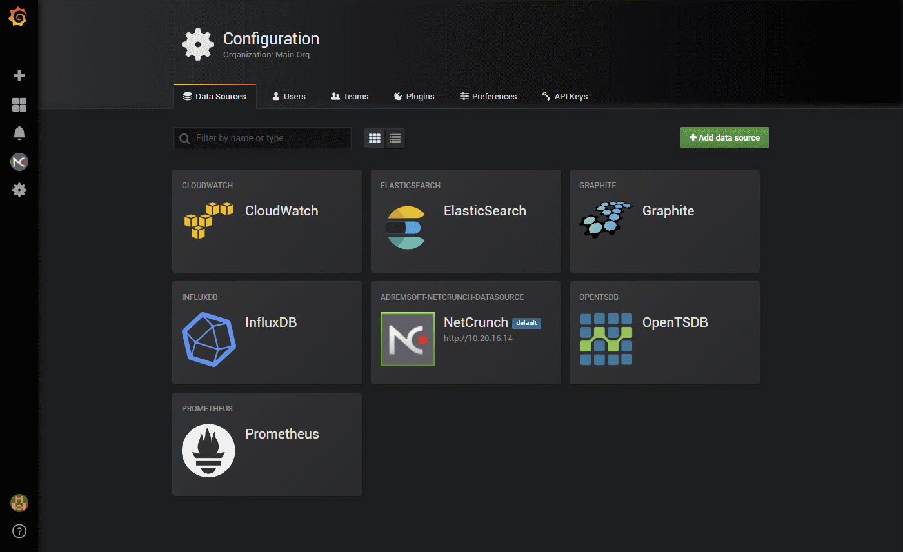This screenshot has width=903, height=552.
Task: Open the CloudWatch data source name
Action: pyautogui.click(x=281, y=211)
